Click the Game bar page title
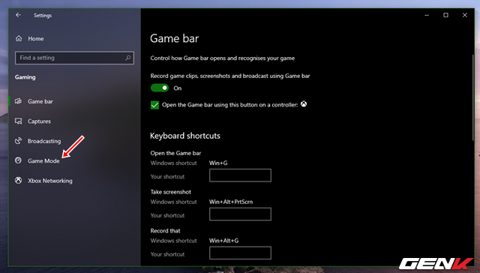 point(175,38)
